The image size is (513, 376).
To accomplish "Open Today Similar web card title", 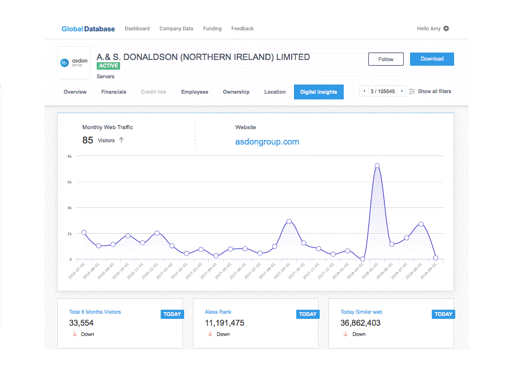I will (x=361, y=312).
